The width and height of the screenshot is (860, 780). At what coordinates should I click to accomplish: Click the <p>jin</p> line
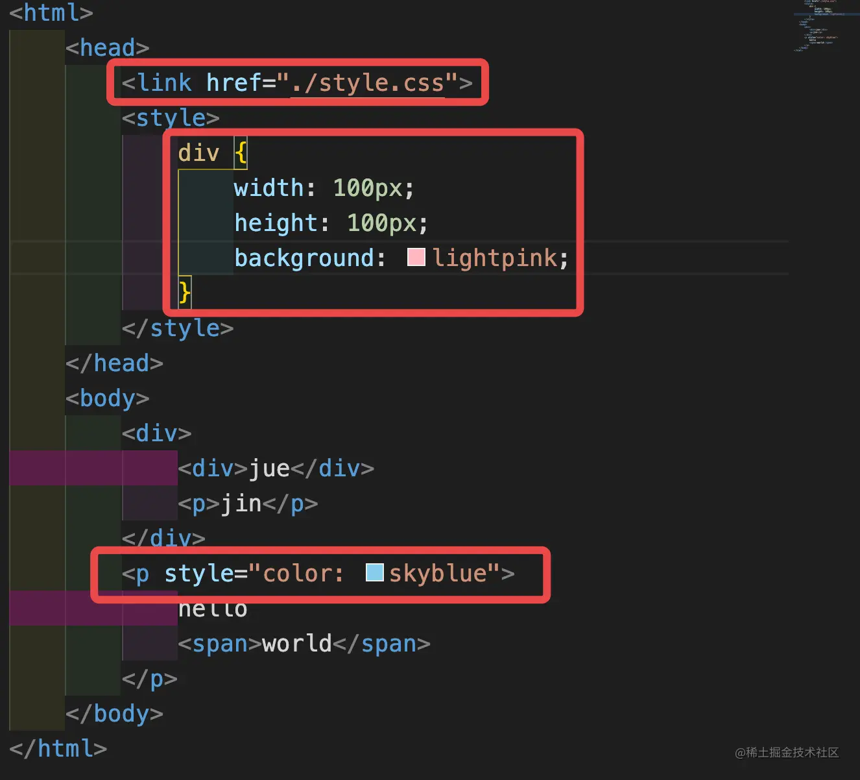click(248, 504)
